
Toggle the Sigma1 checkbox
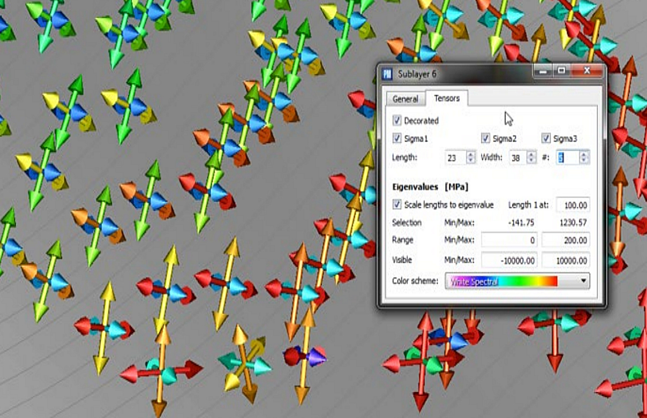pos(397,139)
